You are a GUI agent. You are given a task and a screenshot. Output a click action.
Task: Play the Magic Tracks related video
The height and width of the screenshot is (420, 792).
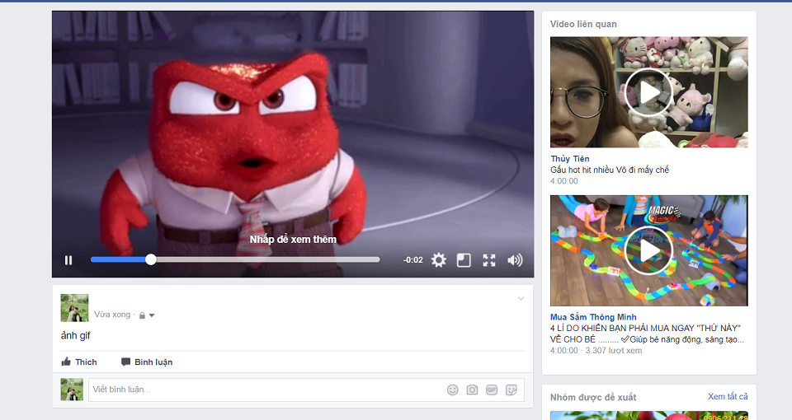649,250
